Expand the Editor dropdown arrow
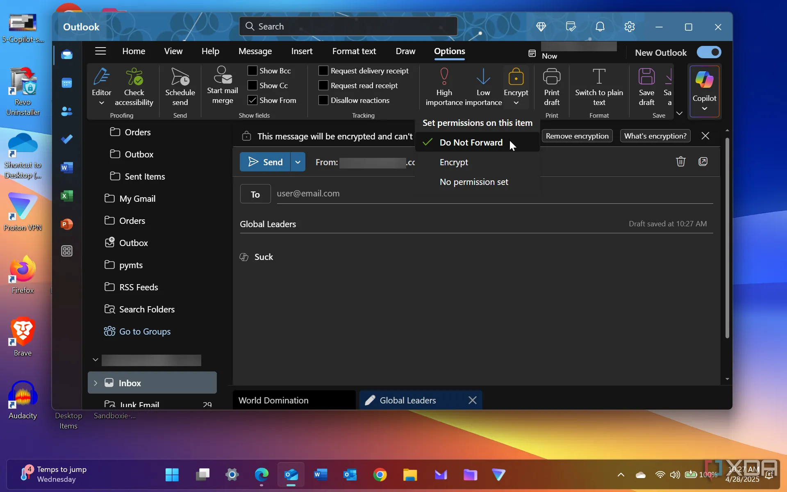 coord(101,103)
